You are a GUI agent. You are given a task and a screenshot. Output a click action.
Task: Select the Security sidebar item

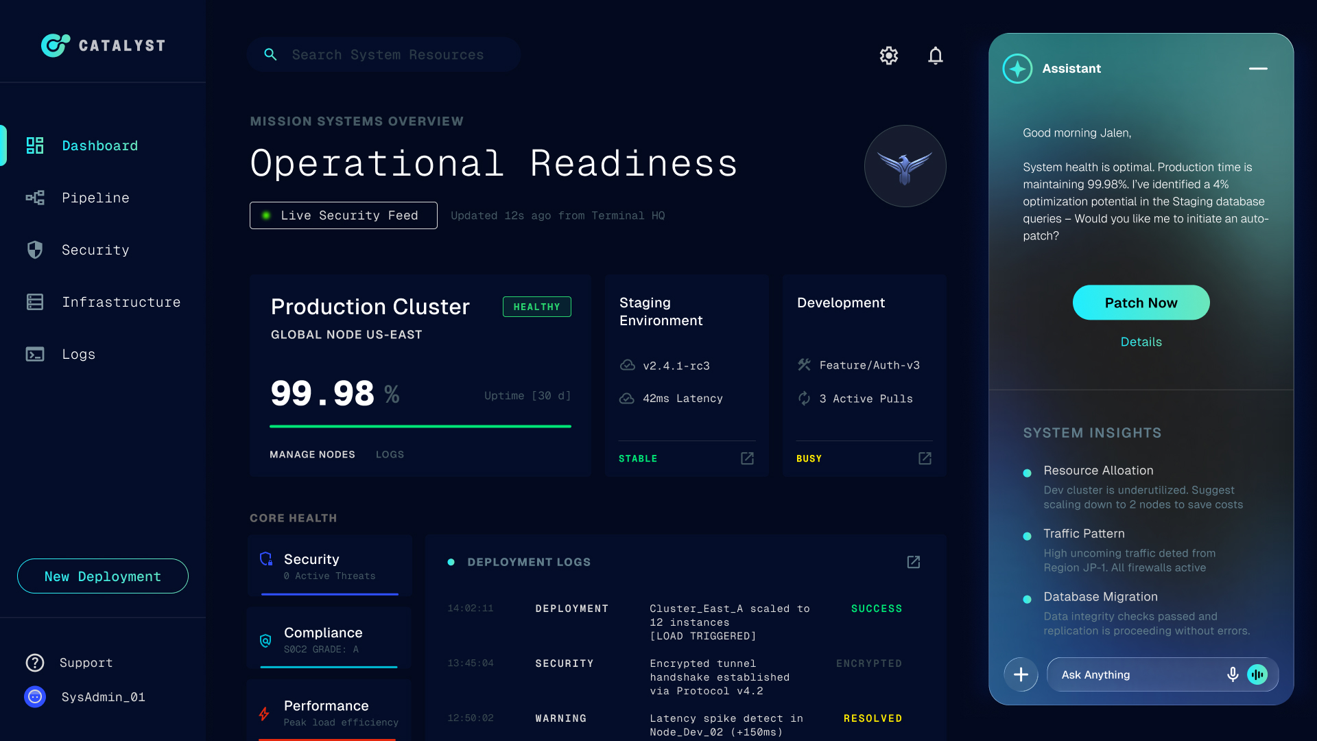coord(95,250)
